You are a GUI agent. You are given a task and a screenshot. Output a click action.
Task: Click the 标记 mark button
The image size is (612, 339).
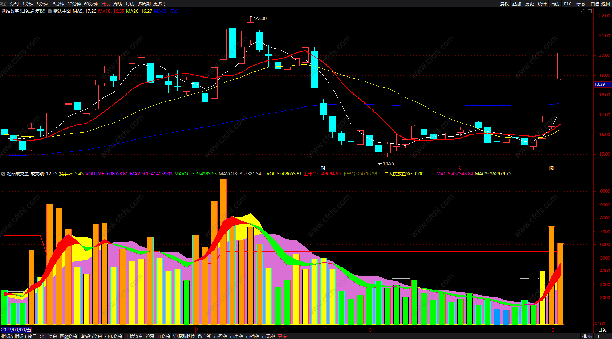pos(580,4)
